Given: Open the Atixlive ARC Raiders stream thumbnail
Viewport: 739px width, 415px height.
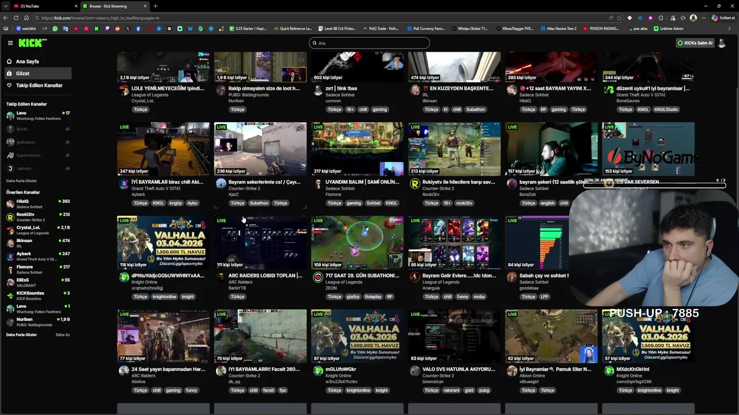Looking at the screenshot, I should [163, 336].
